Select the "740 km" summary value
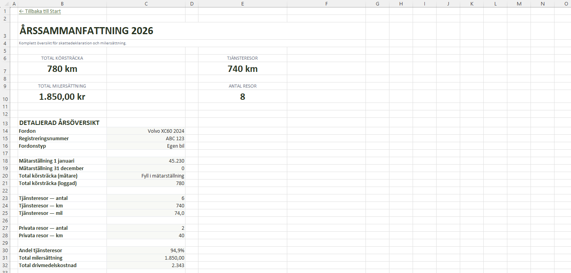The width and height of the screenshot is (571, 273). [x=242, y=69]
